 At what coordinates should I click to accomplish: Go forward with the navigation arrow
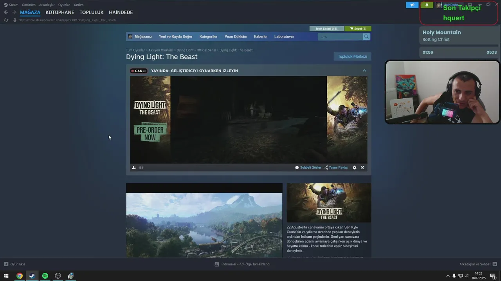pyautogui.click(x=14, y=12)
